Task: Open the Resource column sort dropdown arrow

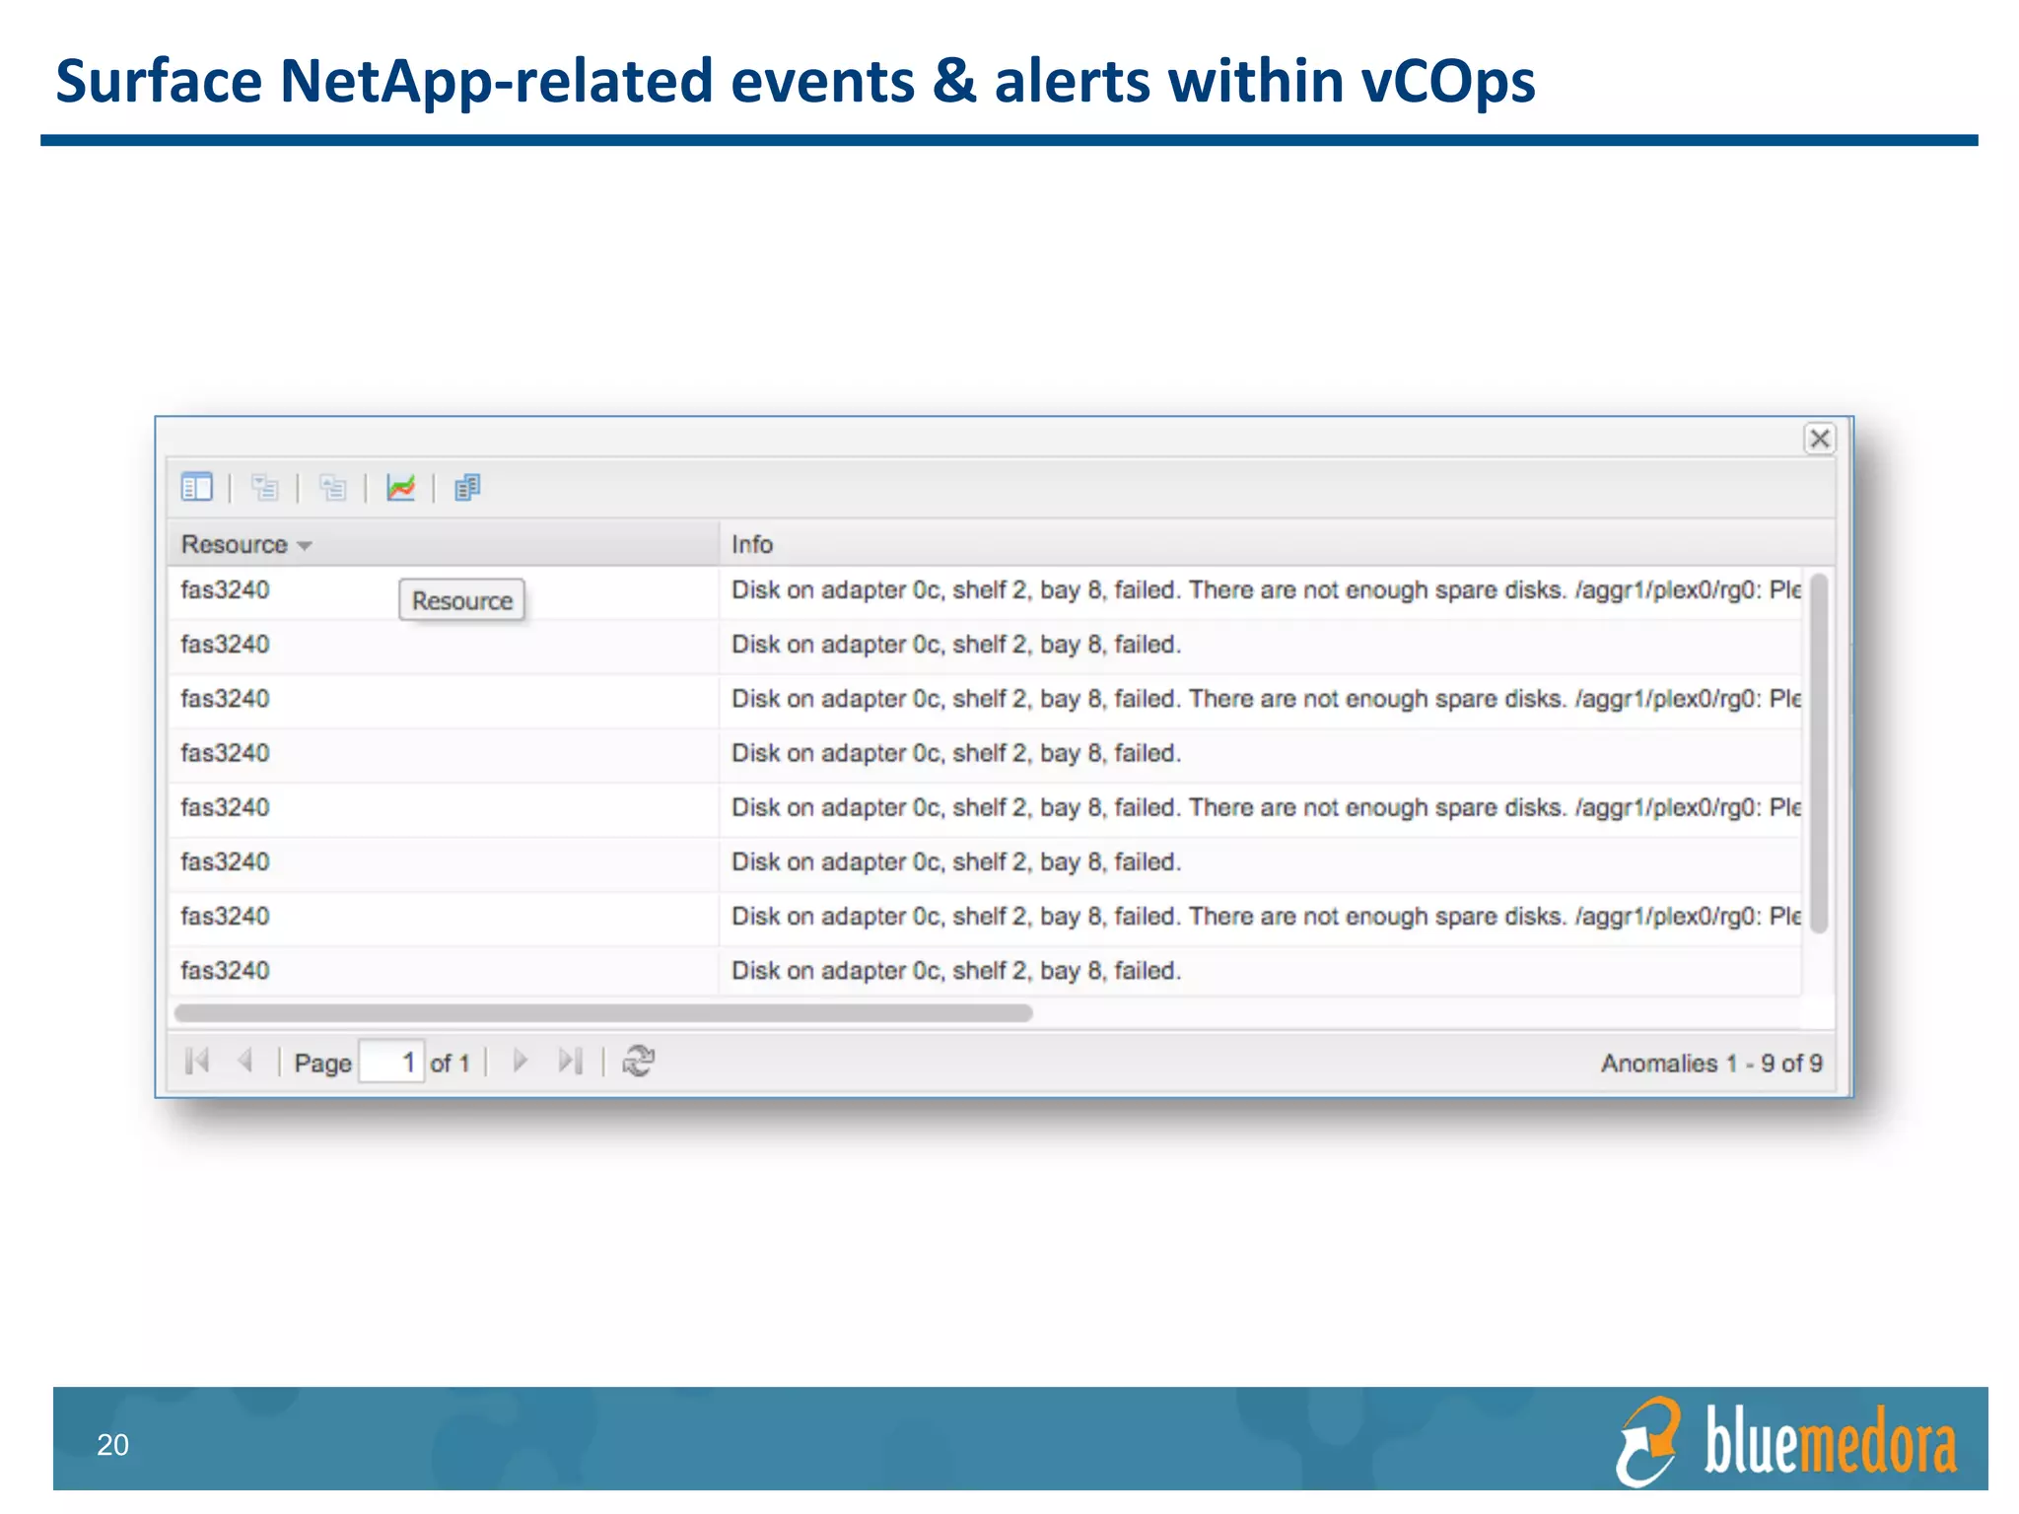Action: pyautogui.click(x=305, y=545)
